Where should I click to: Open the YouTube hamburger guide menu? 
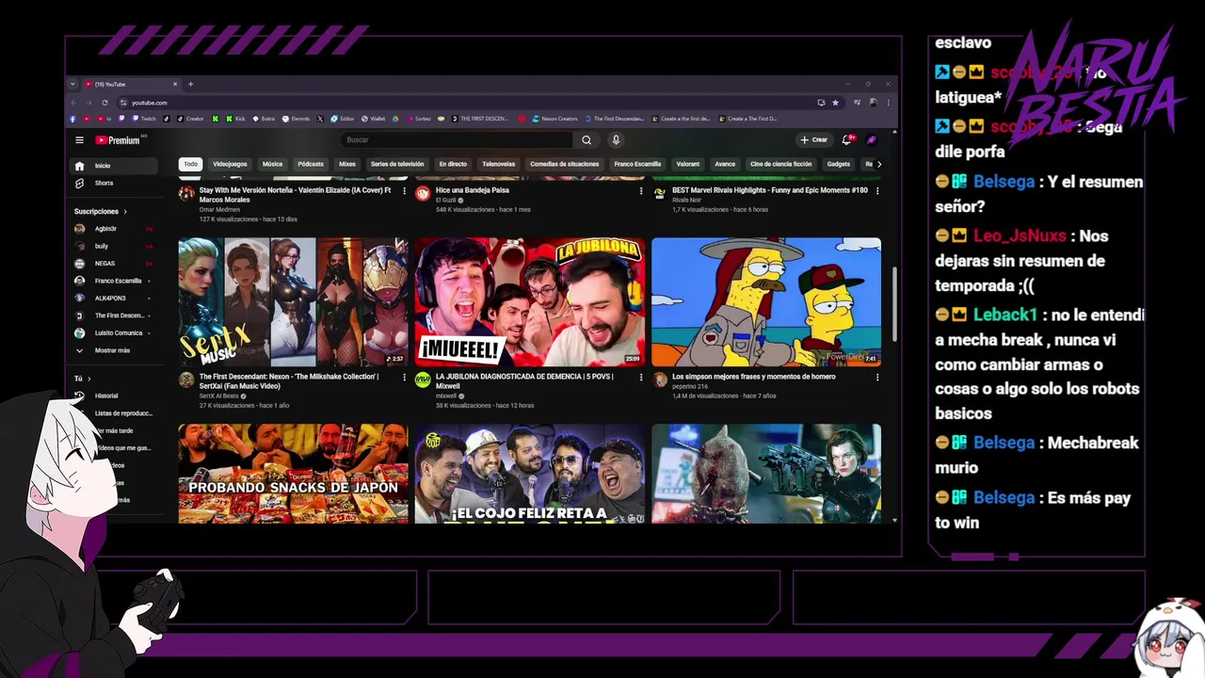tap(80, 140)
